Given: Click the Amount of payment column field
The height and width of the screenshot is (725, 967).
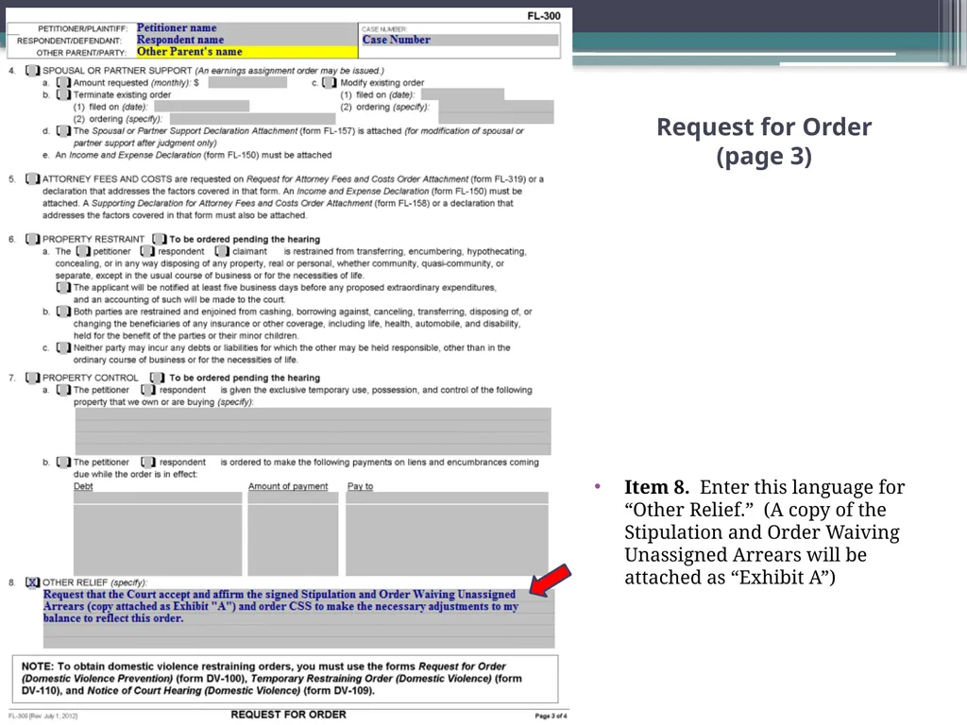Looking at the screenshot, I should coord(293,534).
